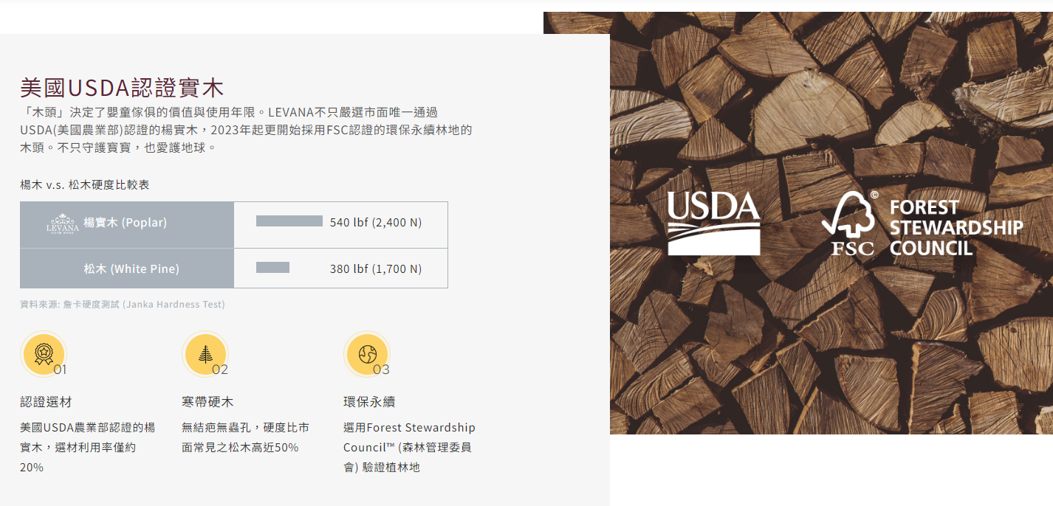Image resolution: width=1053 pixels, height=506 pixels.
Task: Select the 楊實木 (Poplar) row header
Action: point(126,223)
